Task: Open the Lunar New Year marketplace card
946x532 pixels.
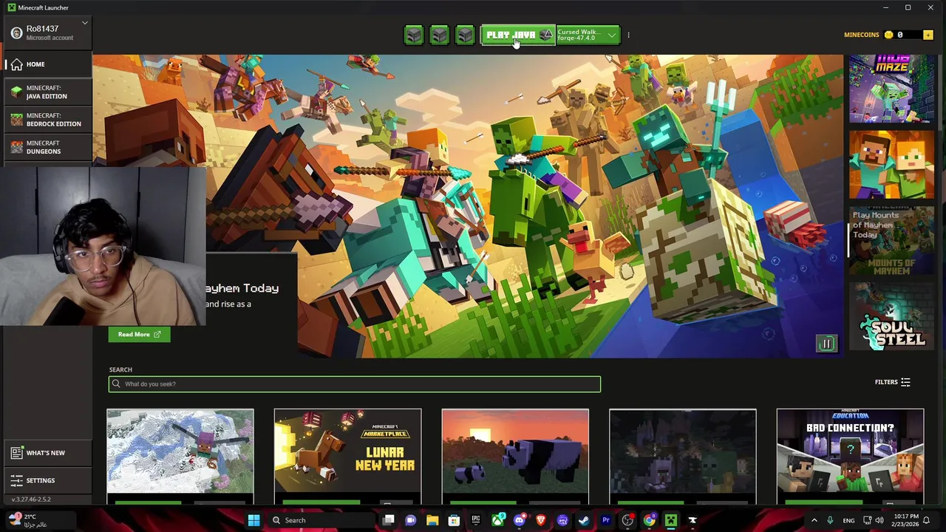Action: (347, 457)
